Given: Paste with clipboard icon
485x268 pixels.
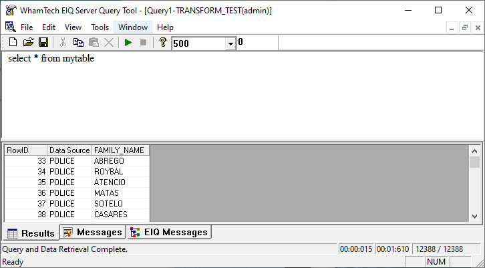Looking at the screenshot, I should coord(94,42).
